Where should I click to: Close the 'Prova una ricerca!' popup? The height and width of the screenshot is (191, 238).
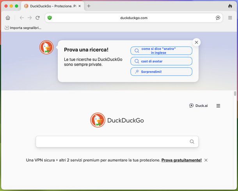(196, 42)
